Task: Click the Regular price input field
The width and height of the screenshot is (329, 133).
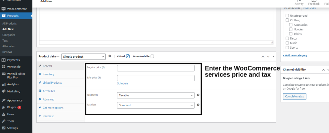Action: (x=156, y=68)
